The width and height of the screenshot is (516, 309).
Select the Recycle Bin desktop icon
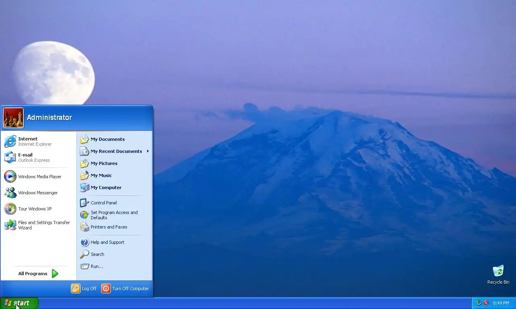click(x=498, y=271)
